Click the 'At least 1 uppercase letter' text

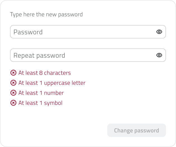[52, 83]
